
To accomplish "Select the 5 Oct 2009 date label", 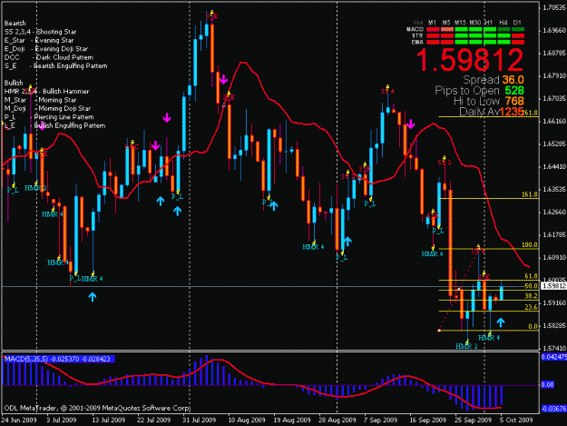I will (x=516, y=420).
